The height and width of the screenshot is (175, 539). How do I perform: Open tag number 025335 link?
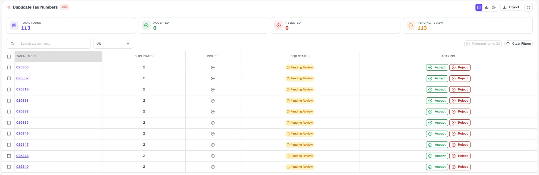click(x=22, y=122)
